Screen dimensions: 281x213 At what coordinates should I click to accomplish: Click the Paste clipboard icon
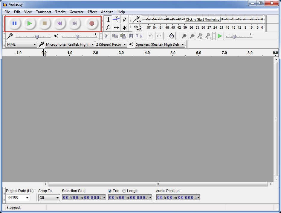tap(123, 36)
